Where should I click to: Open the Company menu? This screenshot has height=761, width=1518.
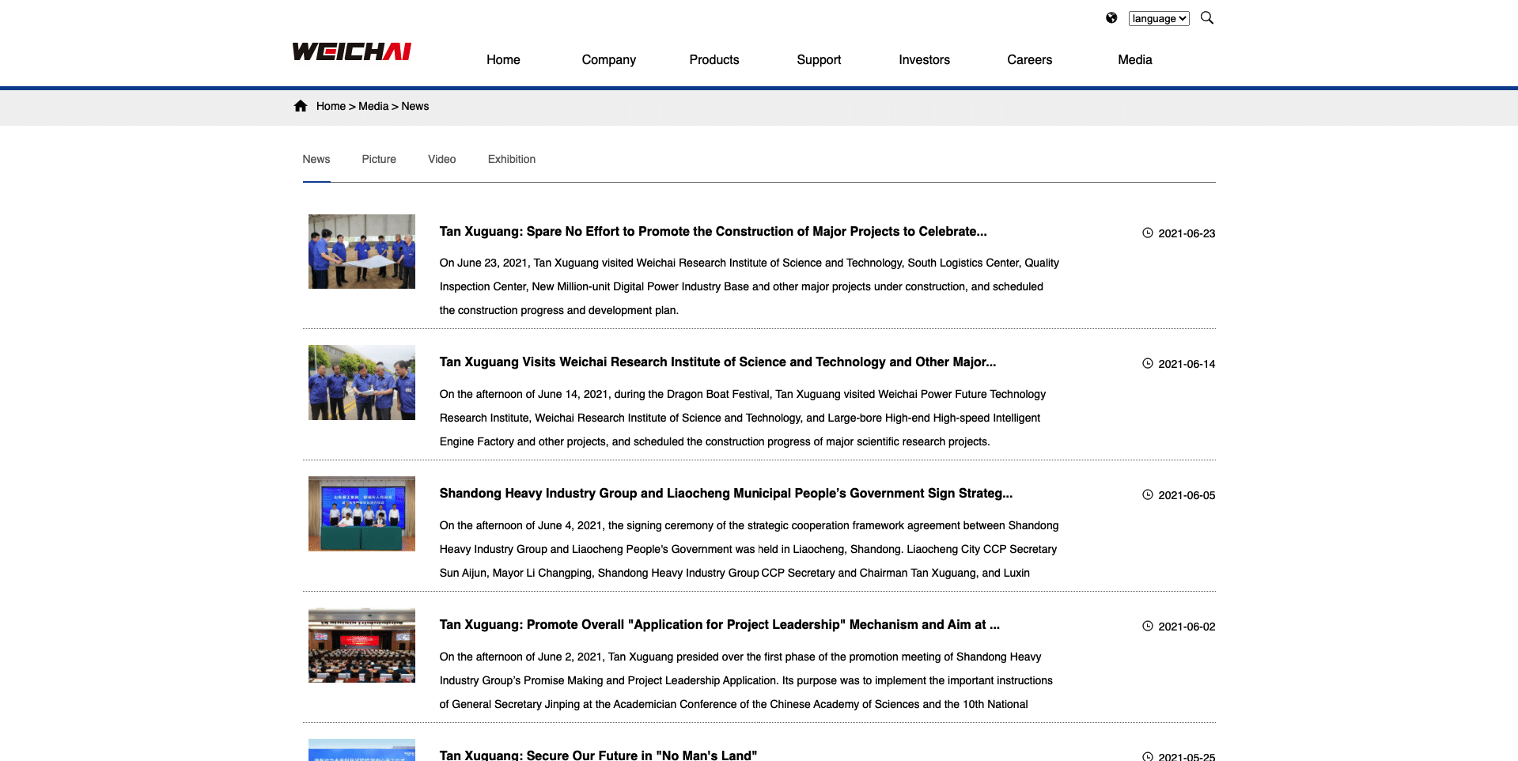[609, 59]
